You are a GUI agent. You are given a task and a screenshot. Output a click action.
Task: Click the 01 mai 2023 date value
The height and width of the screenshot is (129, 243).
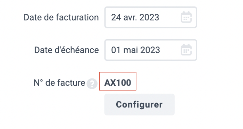[x=135, y=50]
